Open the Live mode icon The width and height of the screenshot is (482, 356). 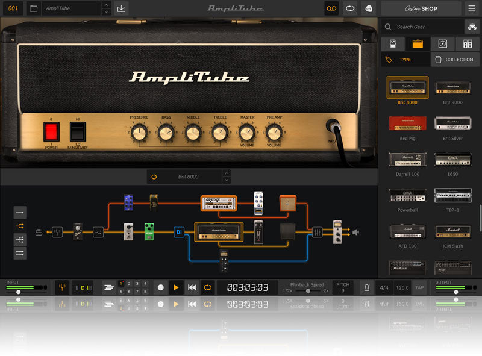tap(369, 8)
